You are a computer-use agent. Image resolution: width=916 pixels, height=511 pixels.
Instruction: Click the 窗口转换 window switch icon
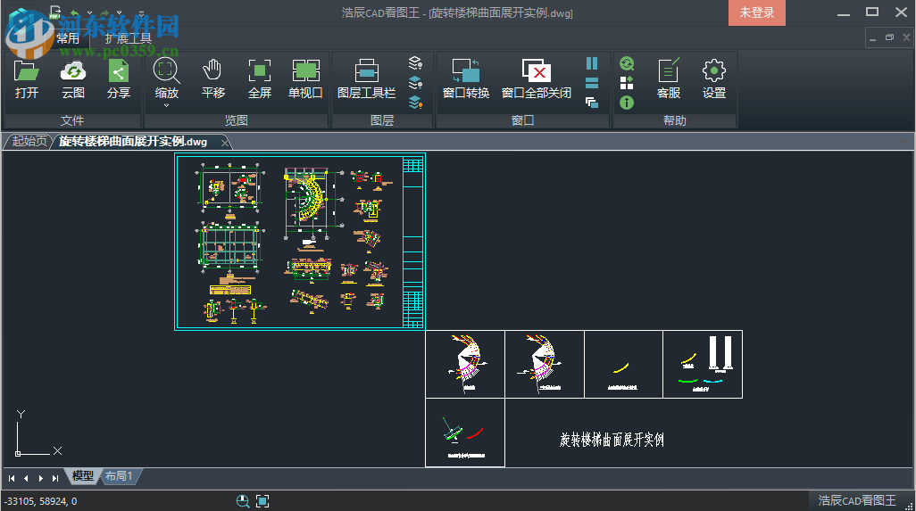click(466, 79)
